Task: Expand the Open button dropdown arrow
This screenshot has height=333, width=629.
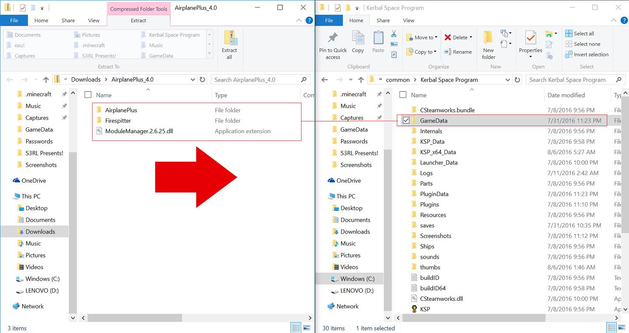Action: (556, 34)
